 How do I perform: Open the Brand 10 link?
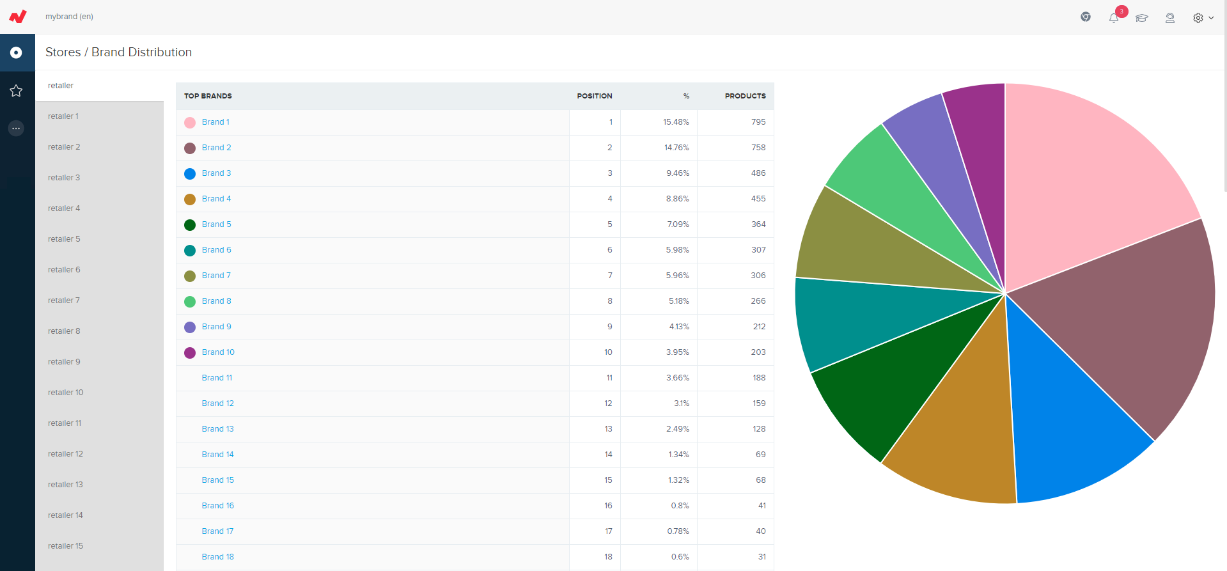218,352
